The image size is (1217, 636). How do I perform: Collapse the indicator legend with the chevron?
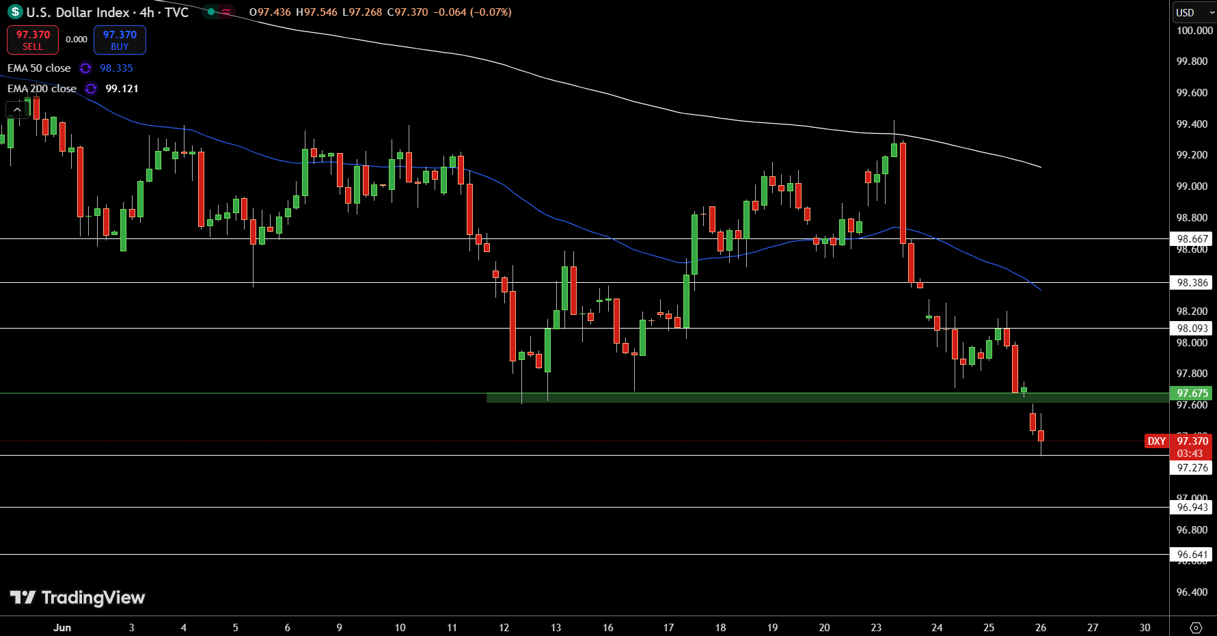17,109
